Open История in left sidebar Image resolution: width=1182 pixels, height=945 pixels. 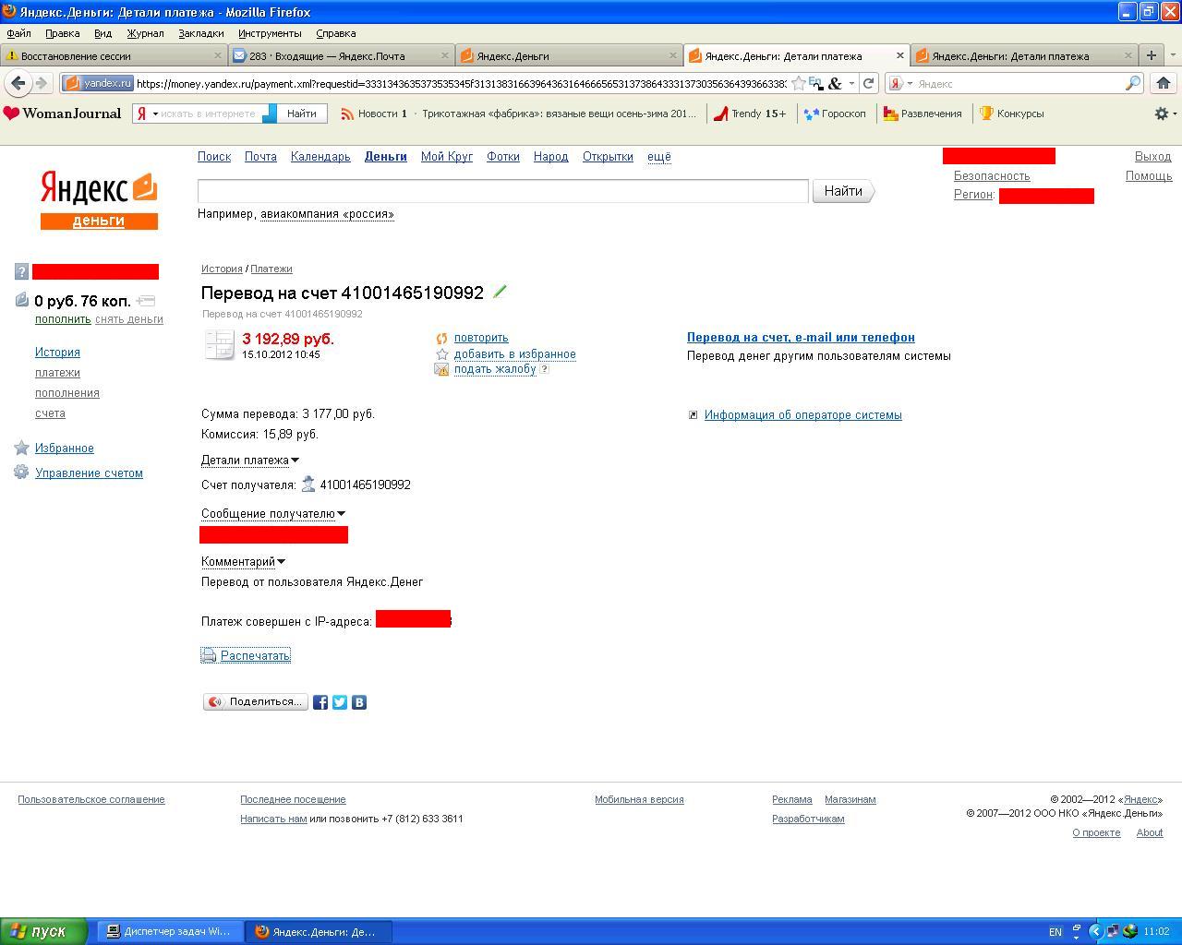click(x=57, y=353)
